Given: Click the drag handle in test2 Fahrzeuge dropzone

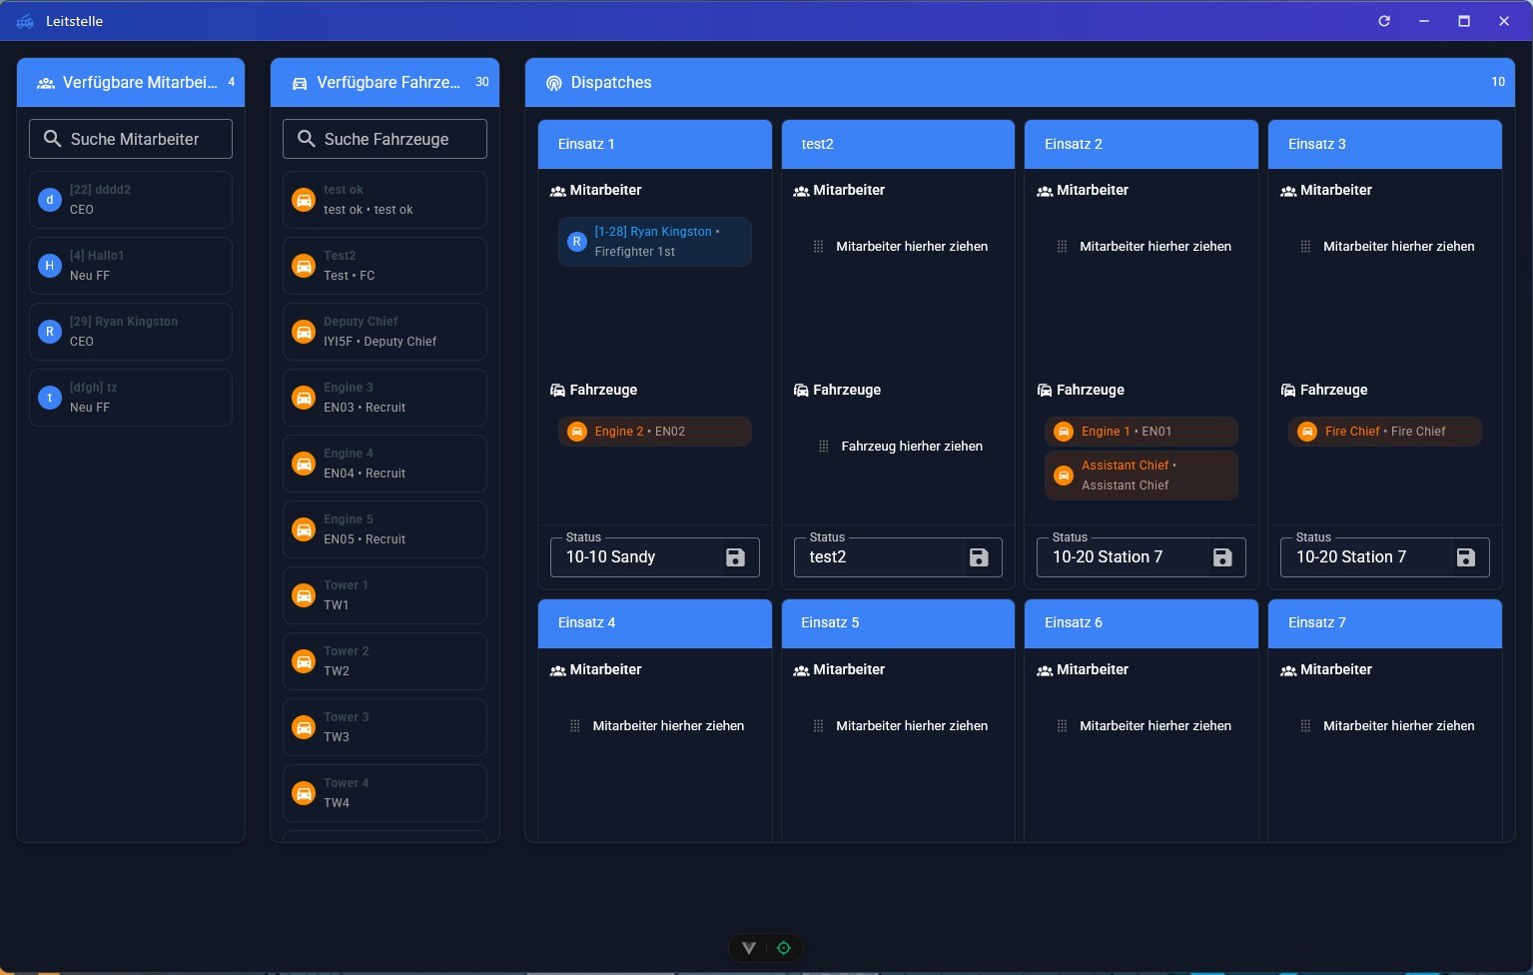Looking at the screenshot, I should point(824,447).
